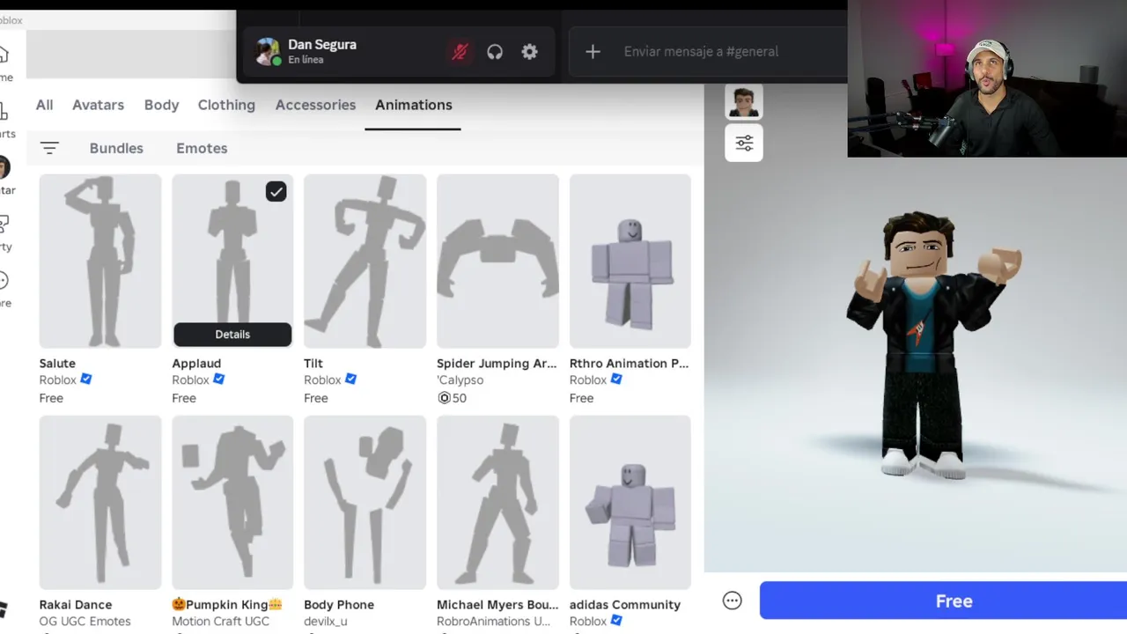Open Discord user settings gear
Image resolution: width=1127 pixels, height=634 pixels.
click(529, 52)
